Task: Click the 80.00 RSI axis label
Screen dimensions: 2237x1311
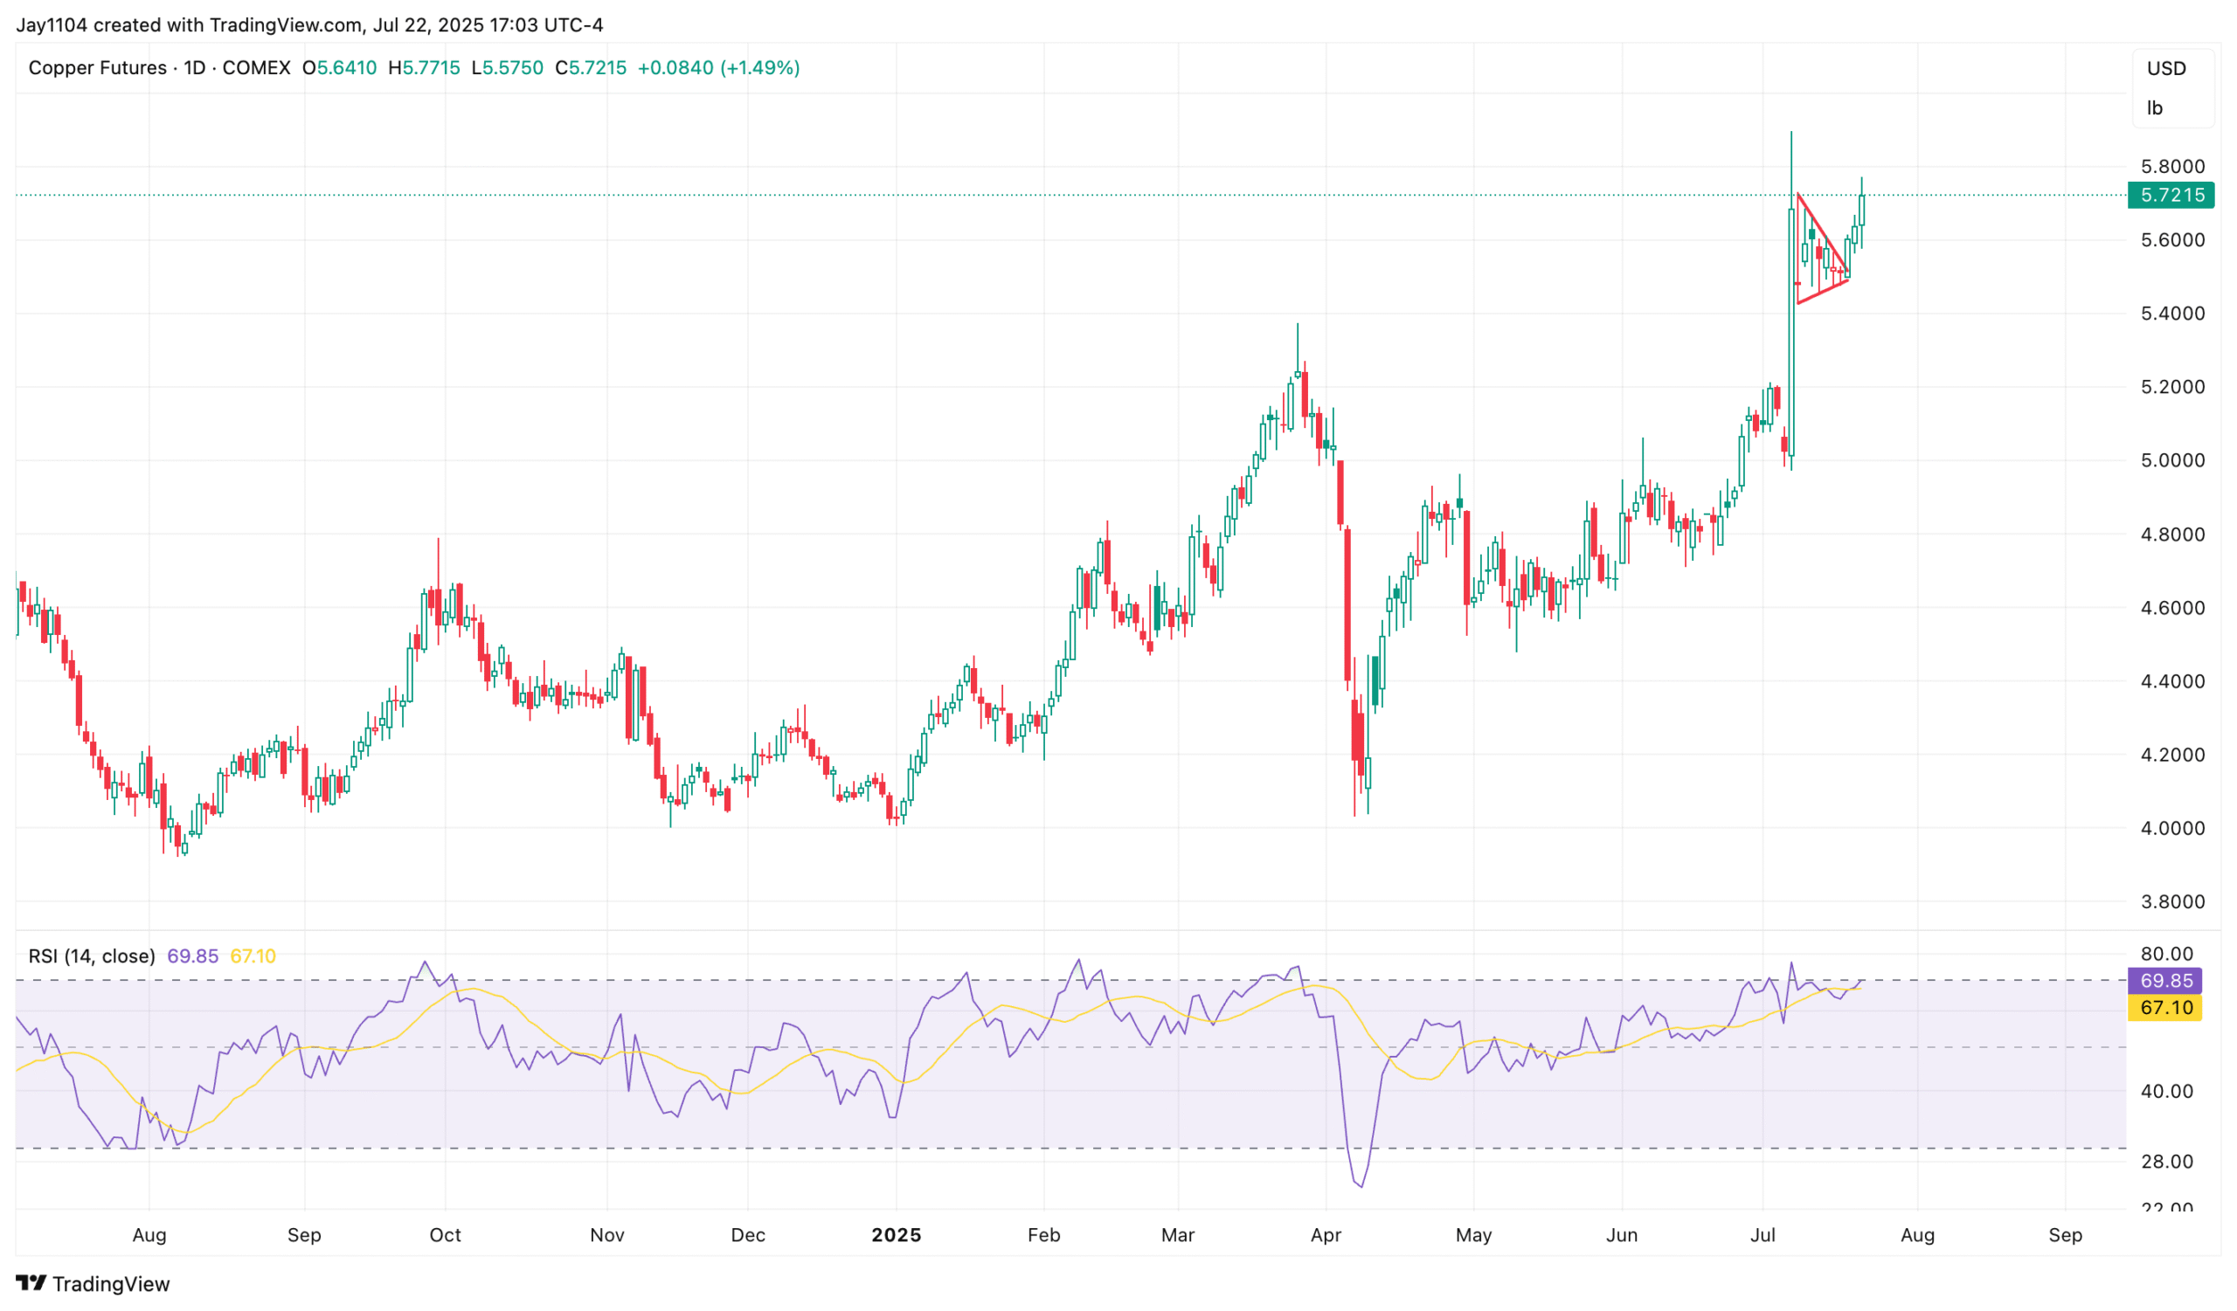Action: point(2166,955)
